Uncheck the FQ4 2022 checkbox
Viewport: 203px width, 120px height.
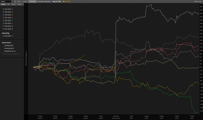point(3,15)
